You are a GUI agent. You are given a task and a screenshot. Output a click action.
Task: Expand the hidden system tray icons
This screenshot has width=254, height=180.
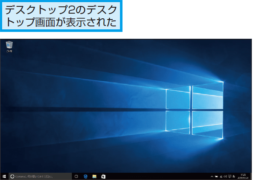212,177
